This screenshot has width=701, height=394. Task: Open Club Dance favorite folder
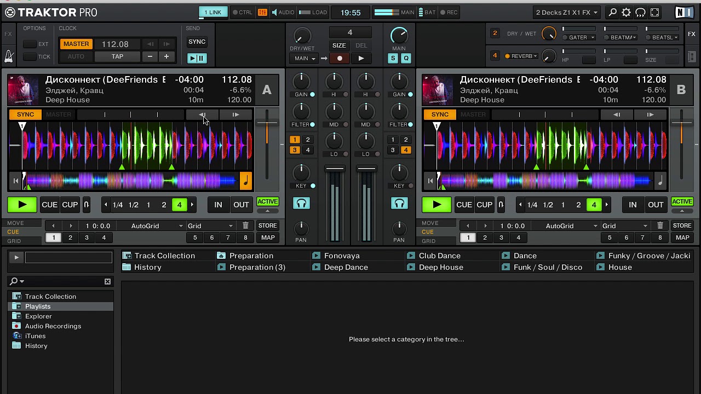click(439, 256)
